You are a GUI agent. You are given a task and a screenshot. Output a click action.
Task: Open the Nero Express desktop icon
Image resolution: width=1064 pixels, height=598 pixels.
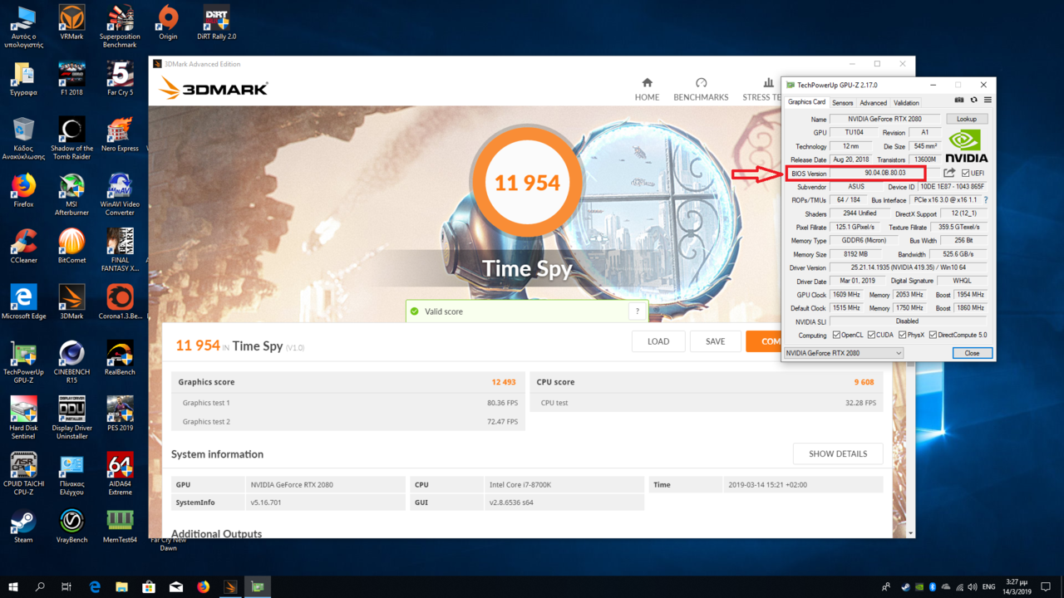click(120, 135)
